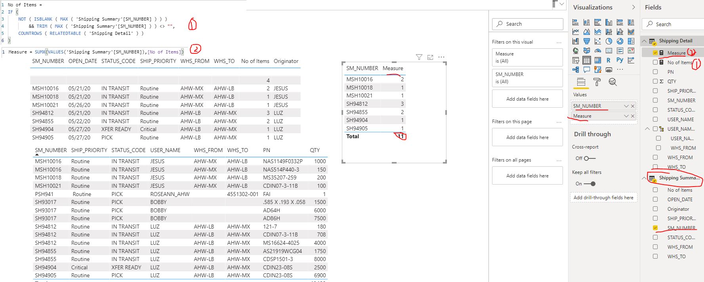Select the matrix visual
704x282 pixels.
pos(598,60)
